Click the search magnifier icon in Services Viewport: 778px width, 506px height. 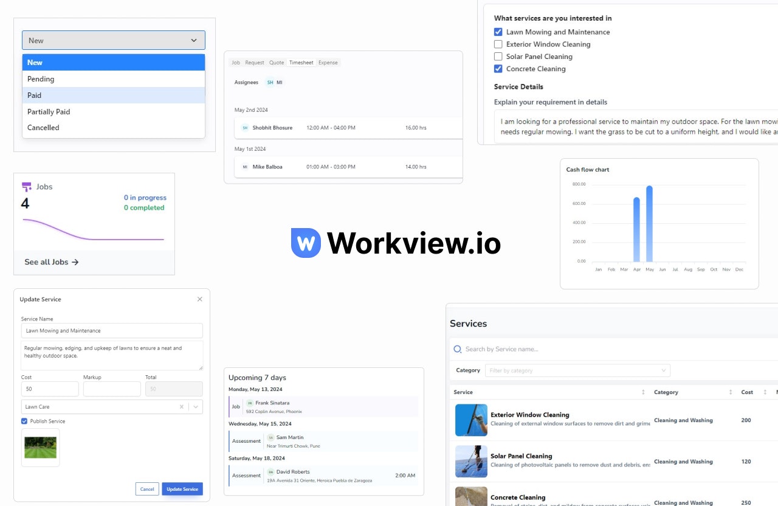(x=458, y=349)
